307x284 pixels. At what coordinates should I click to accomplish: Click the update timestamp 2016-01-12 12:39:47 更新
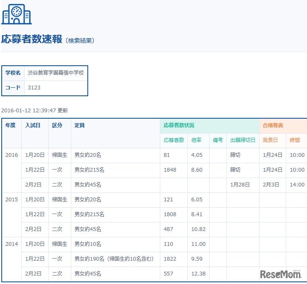click(x=34, y=110)
